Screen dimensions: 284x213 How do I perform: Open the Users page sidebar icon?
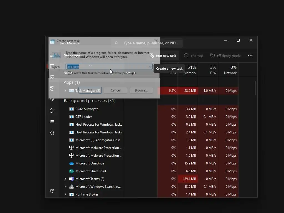pos(52,110)
